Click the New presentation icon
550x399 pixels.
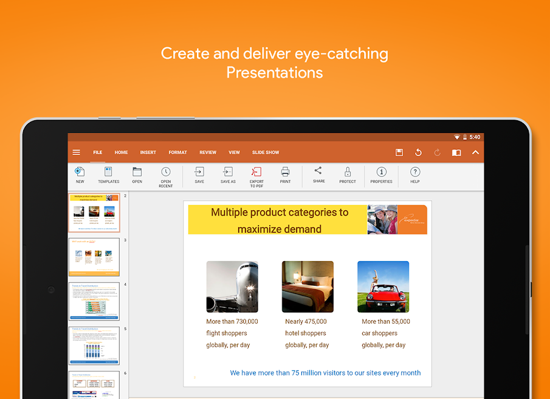[80, 172]
